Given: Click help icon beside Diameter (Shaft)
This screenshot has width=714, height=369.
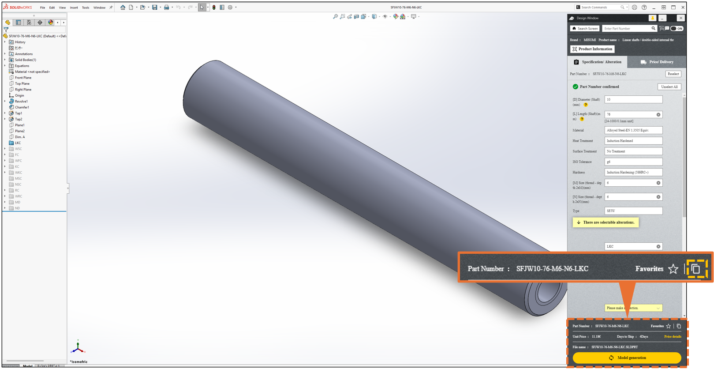Looking at the screenshot, I should click(x=586, y=105).
